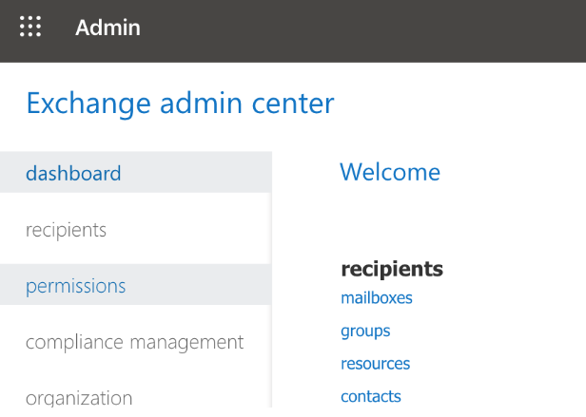Screen dimensions: 586x417
Task: Click the Welcome heading
Action: click(390, 172)
